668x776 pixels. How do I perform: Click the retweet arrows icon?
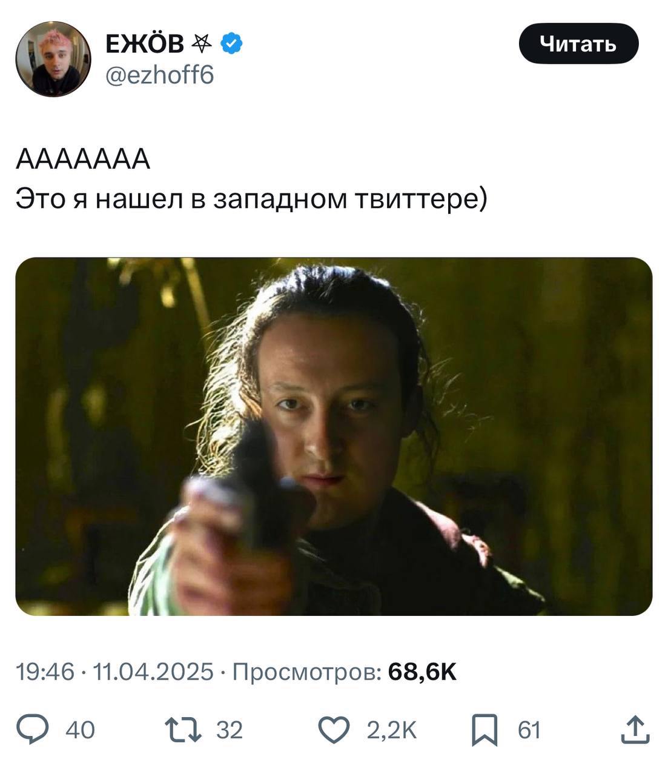(184, 729)
